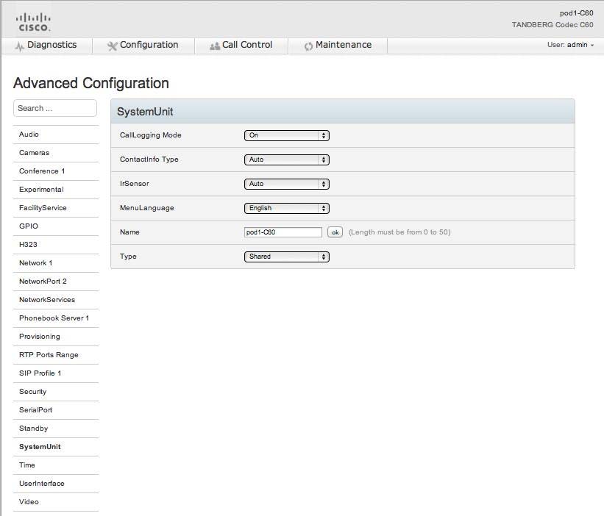
Task: Click the pod1-C60 system name at top right
Action: tap(576, 13)
